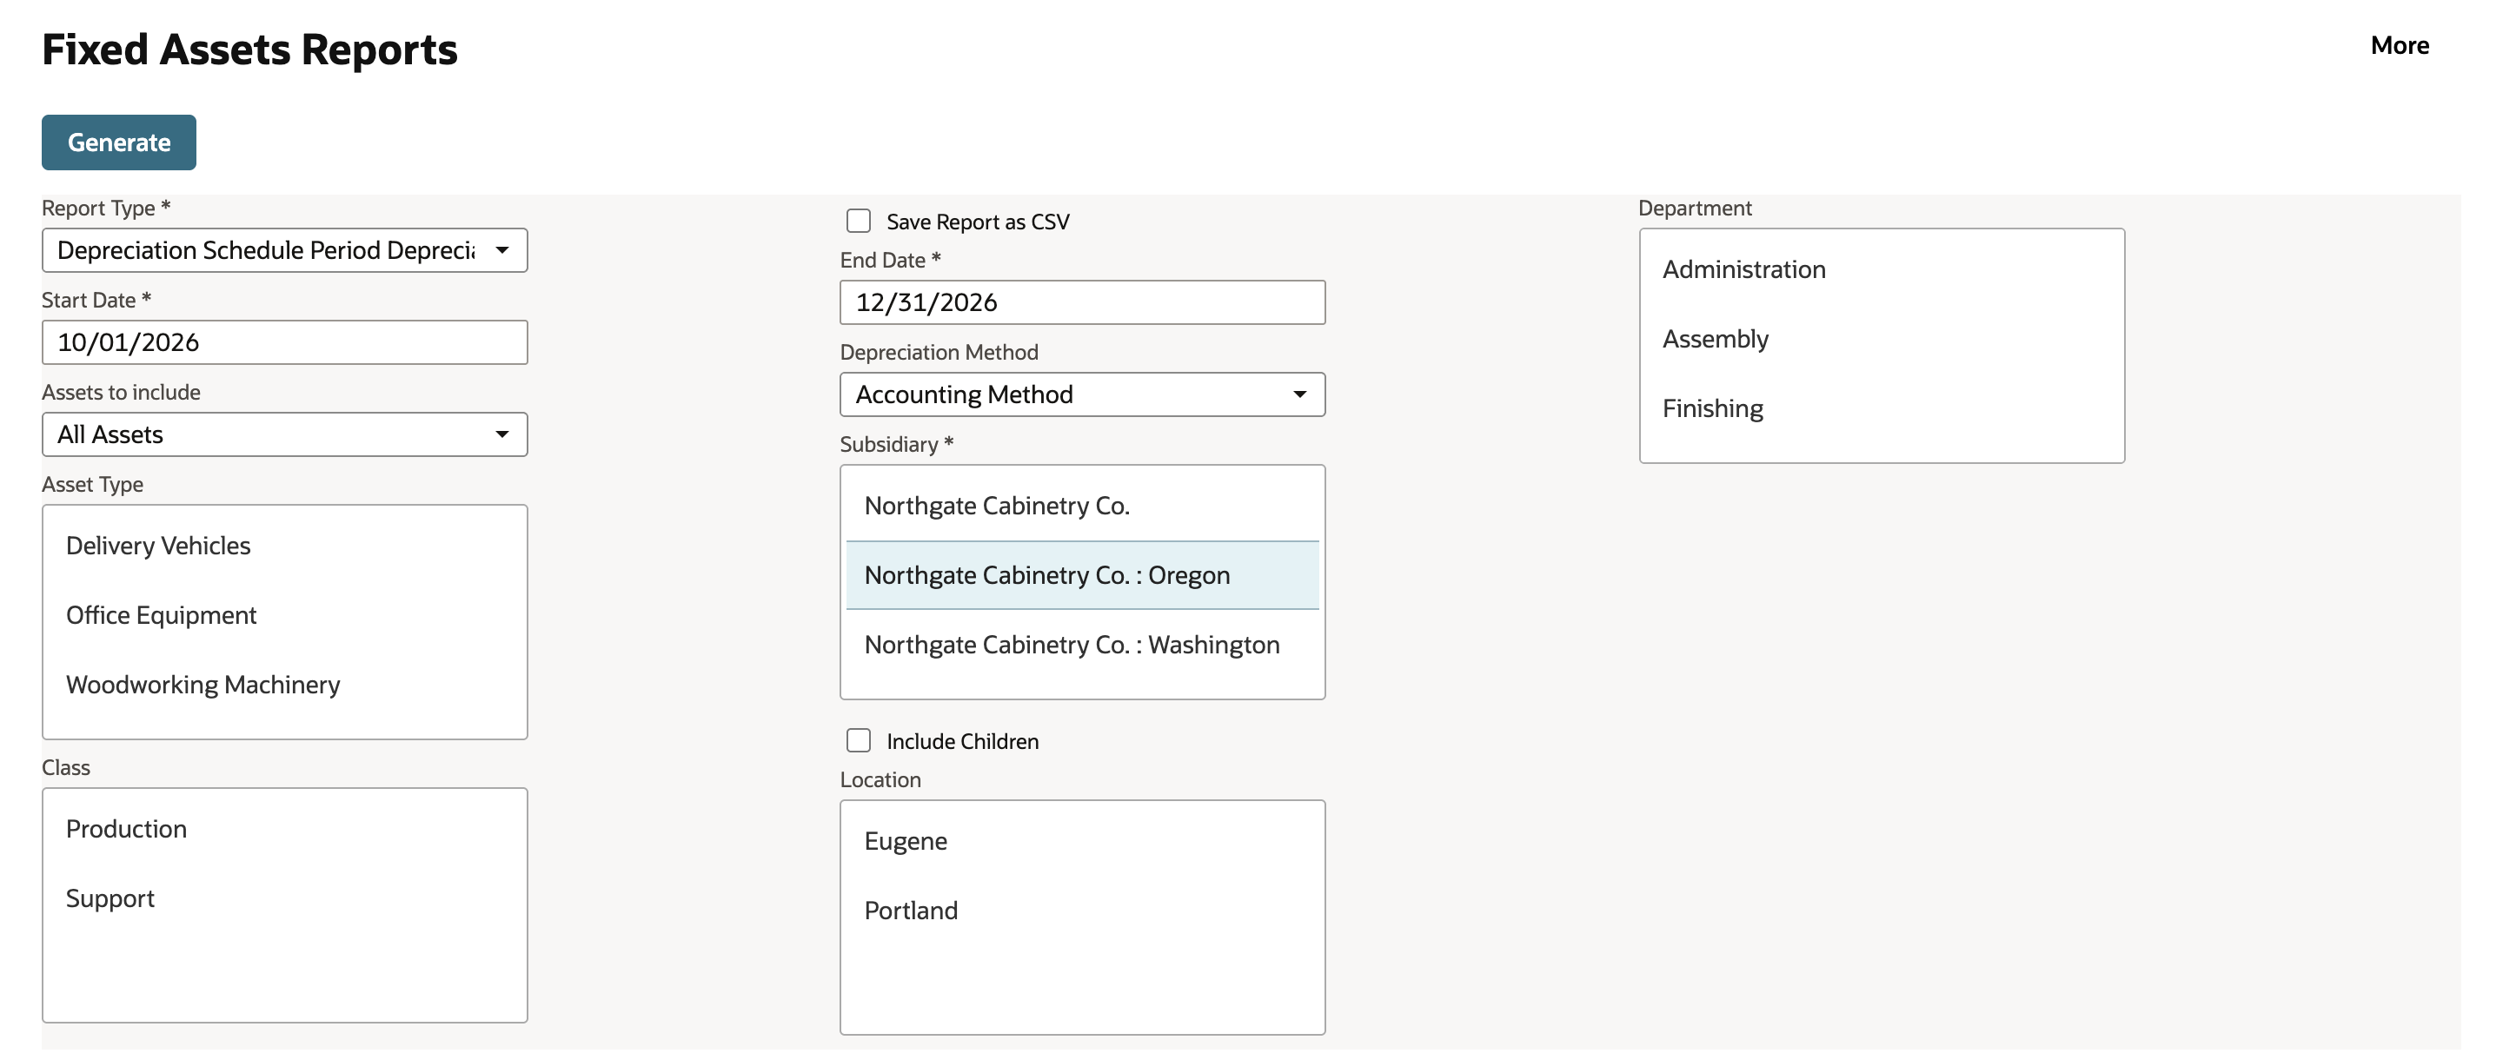Select Portland in Location list
This screenshot has height=1060, width=2503.
click(1082, 911)
